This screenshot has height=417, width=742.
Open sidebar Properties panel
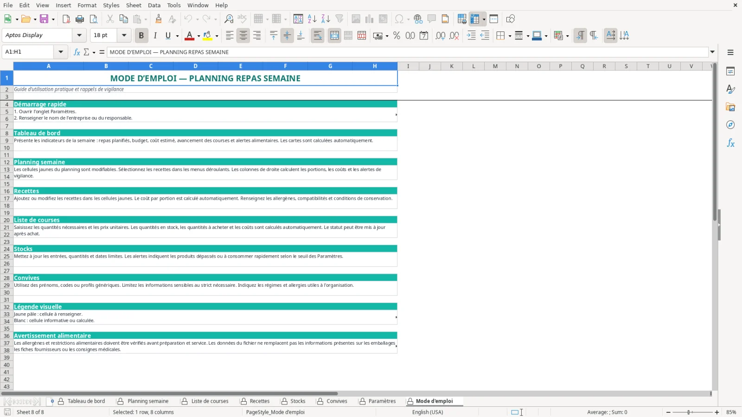point(730,71)
